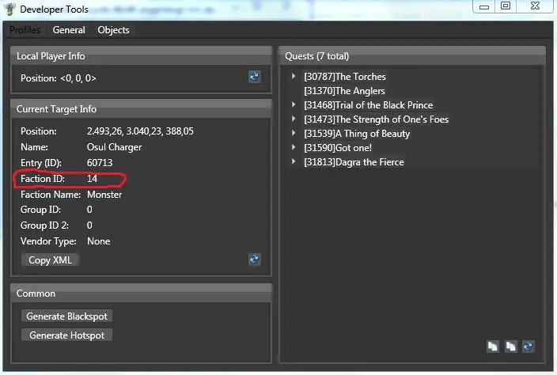Click the Entry ID value 60713
This screenshot has height=375, width=557.
[x=100, y=163]
